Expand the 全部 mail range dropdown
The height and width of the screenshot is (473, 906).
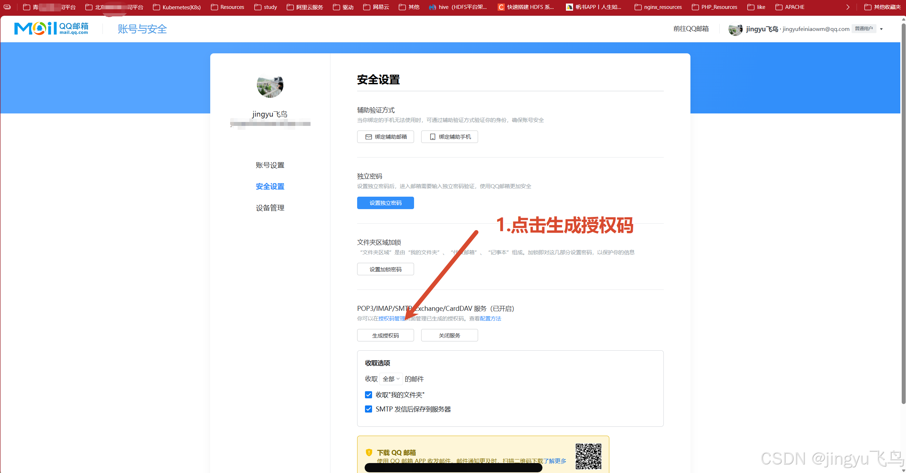[391, 379]
